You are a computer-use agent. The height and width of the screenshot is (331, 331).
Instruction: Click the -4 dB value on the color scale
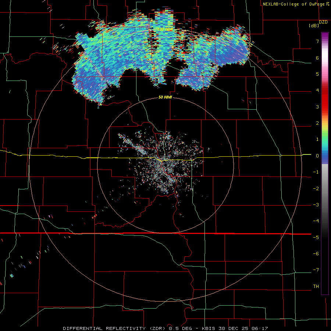click(316, 221)
